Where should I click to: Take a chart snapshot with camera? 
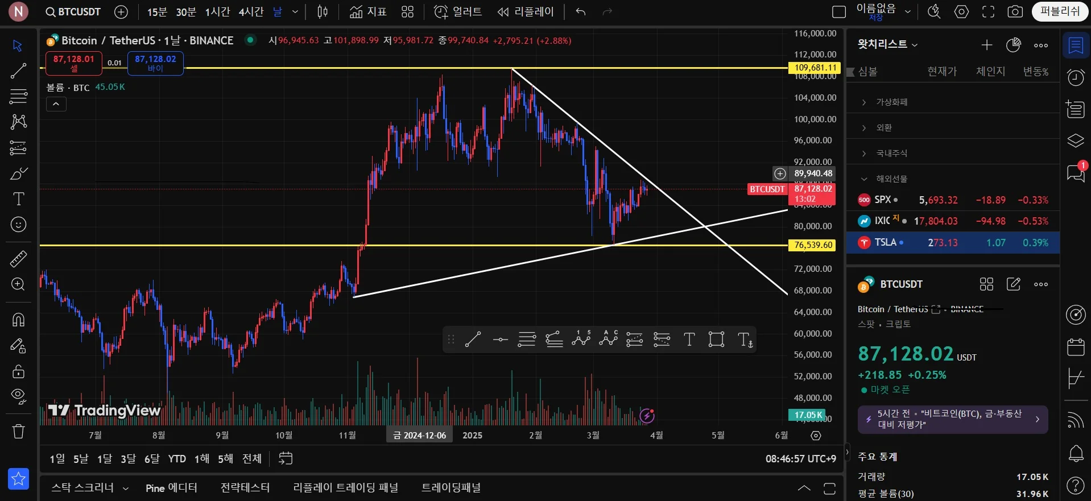coord(1015,12)
